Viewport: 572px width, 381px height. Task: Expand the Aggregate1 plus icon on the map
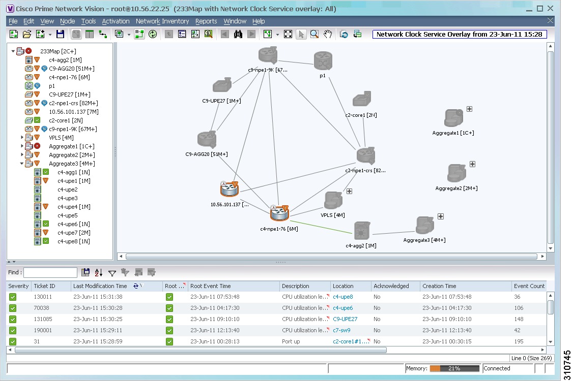(x=470, y=109)
